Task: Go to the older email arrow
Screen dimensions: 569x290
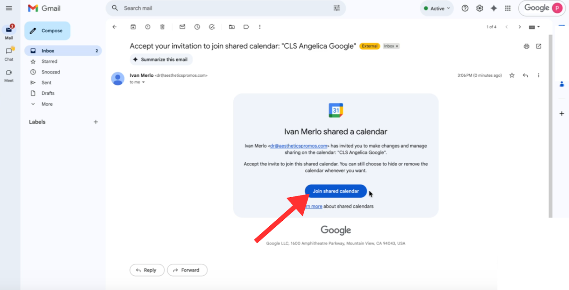Action: [520, 27]
